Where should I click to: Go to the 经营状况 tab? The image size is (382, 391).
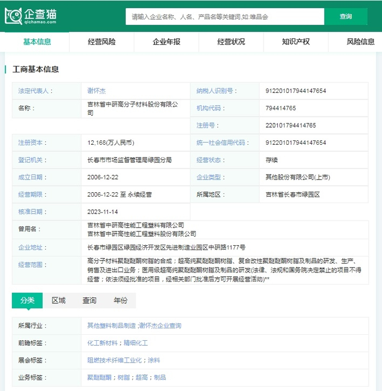[231, 42]
